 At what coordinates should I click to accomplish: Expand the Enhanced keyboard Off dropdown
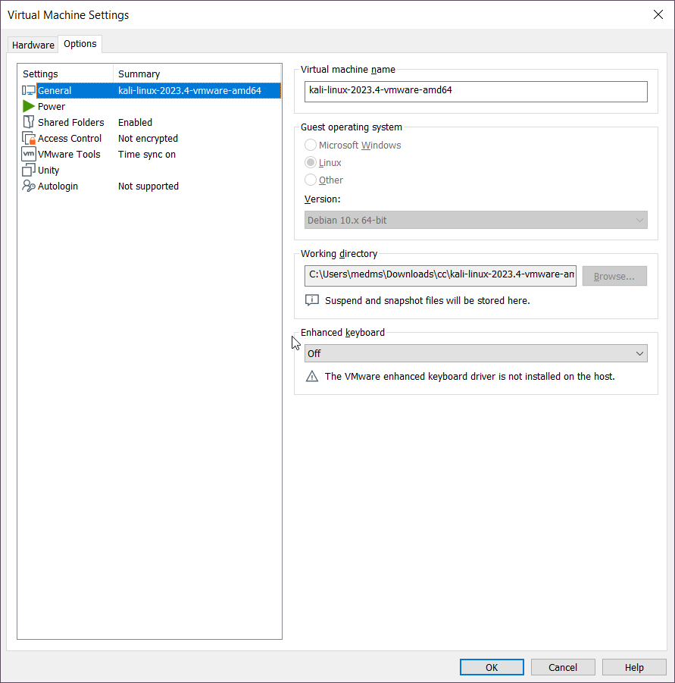[x=476, y=353]
